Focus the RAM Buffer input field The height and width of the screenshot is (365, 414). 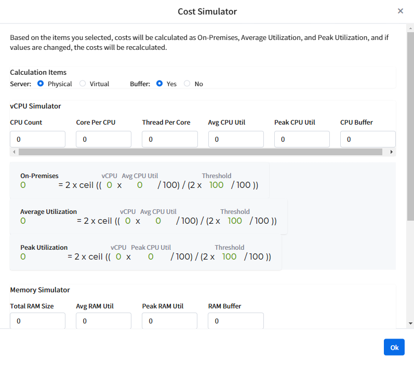pos(236,321)
